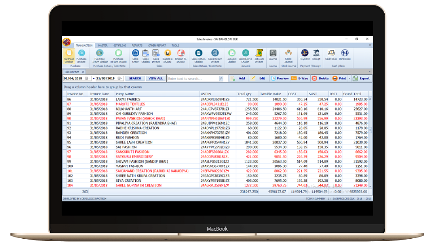Expand the start date 01/04/2018 dropdown
The width and height of the screenshot is (433, 243).
(x=89, y=78)
